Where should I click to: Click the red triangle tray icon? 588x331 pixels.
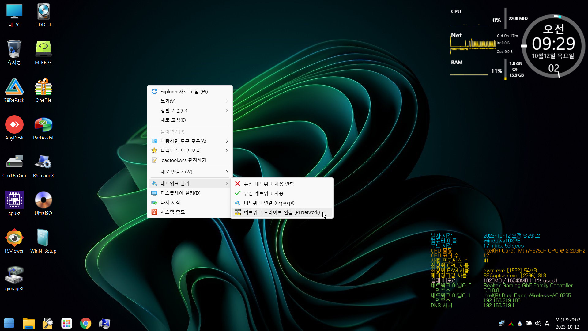coord(511,323)
